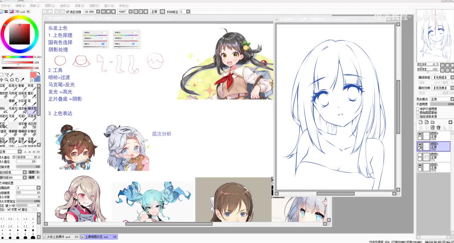Delete the selected layer with trash icon
This screenshot has height=243, width=454.
[438, 128]
